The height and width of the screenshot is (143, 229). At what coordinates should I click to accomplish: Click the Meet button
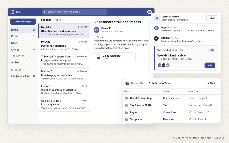212,18
